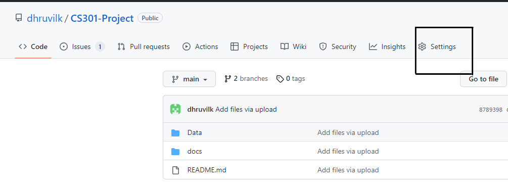This screenshot has height=187, width=508.
Task: Click the Projects table icon
Action: [x=234, y=46]
